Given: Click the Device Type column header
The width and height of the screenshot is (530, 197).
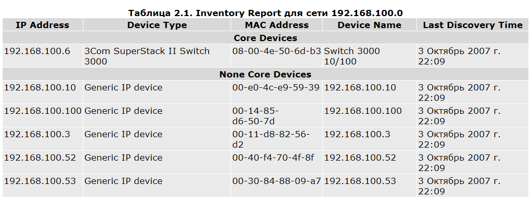Looking at the screenshot, I should coord(157,25).
